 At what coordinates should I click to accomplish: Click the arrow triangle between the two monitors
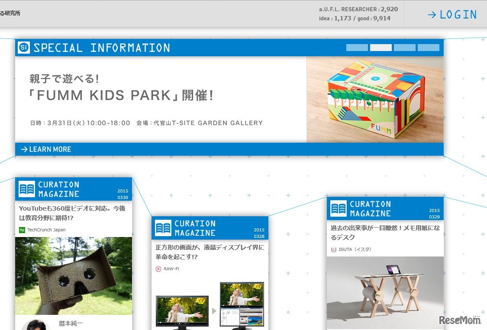(x=214, y=311)
